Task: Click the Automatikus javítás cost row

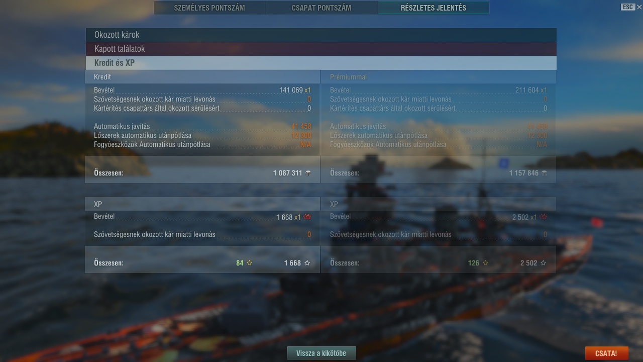Action: pos(202,126)
